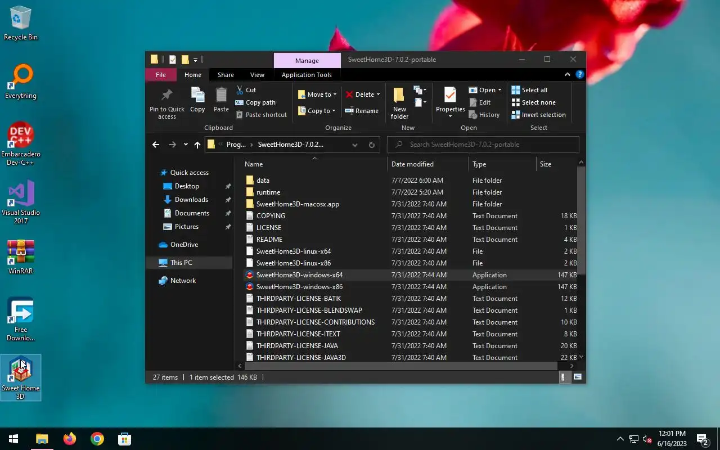This screenshot has width=720, height=450.
Task: Select OneDrive in navigation pane
Action: (x=184, y=245)
